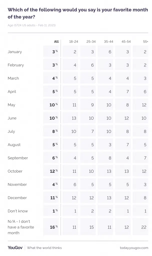Click the "Don't know" row label
Screen dimensions: 152x256
coord(18,211)
